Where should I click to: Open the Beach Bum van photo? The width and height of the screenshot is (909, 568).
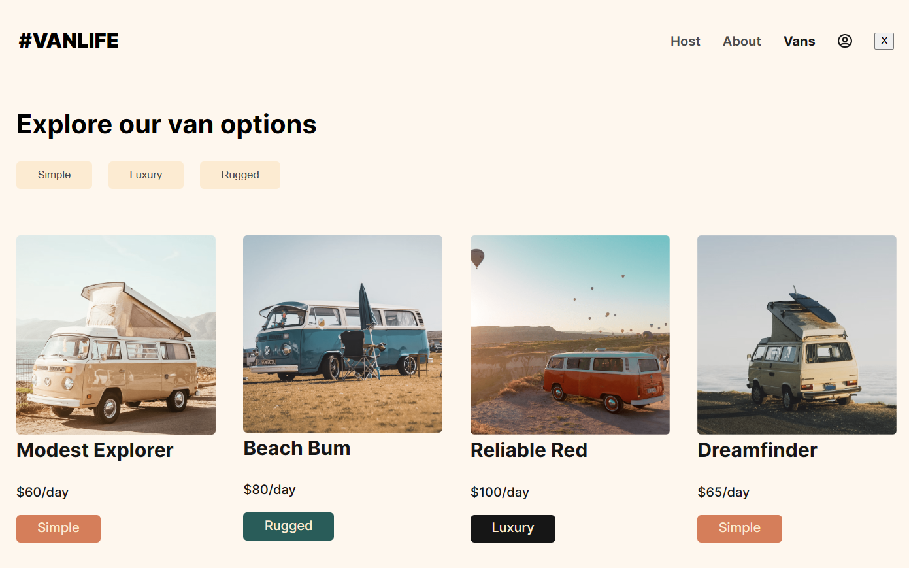click(x=342, y=334)
